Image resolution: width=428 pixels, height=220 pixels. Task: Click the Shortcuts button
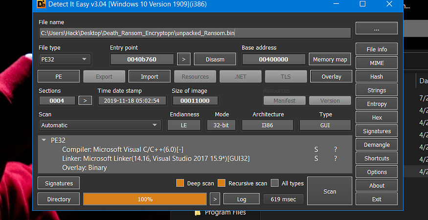[377, 158]
